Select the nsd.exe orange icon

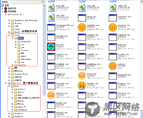click(x=113, y=66)
